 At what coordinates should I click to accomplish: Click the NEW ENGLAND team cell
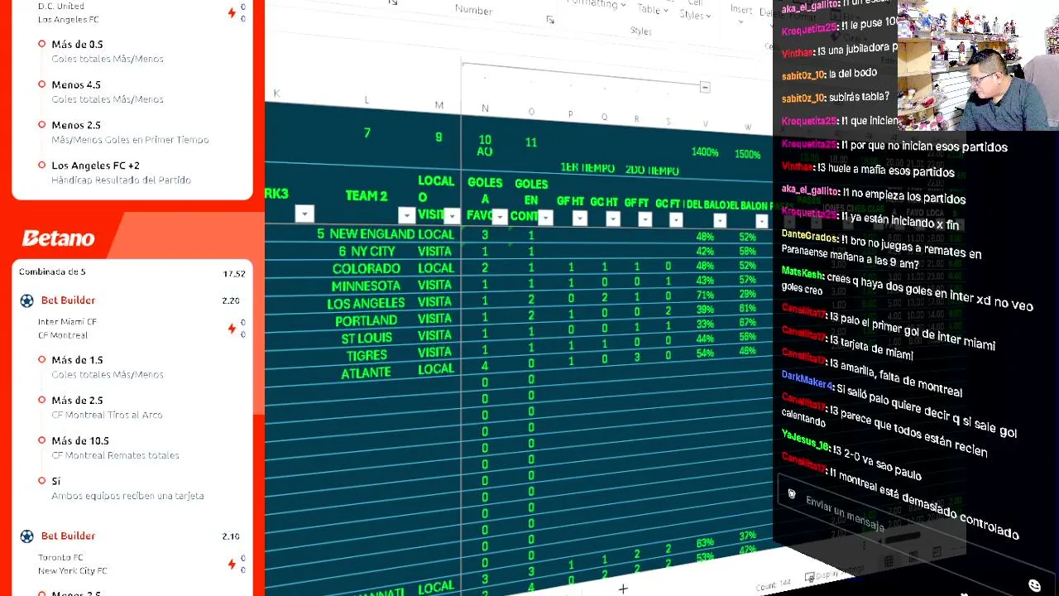(x=372, y=234)
